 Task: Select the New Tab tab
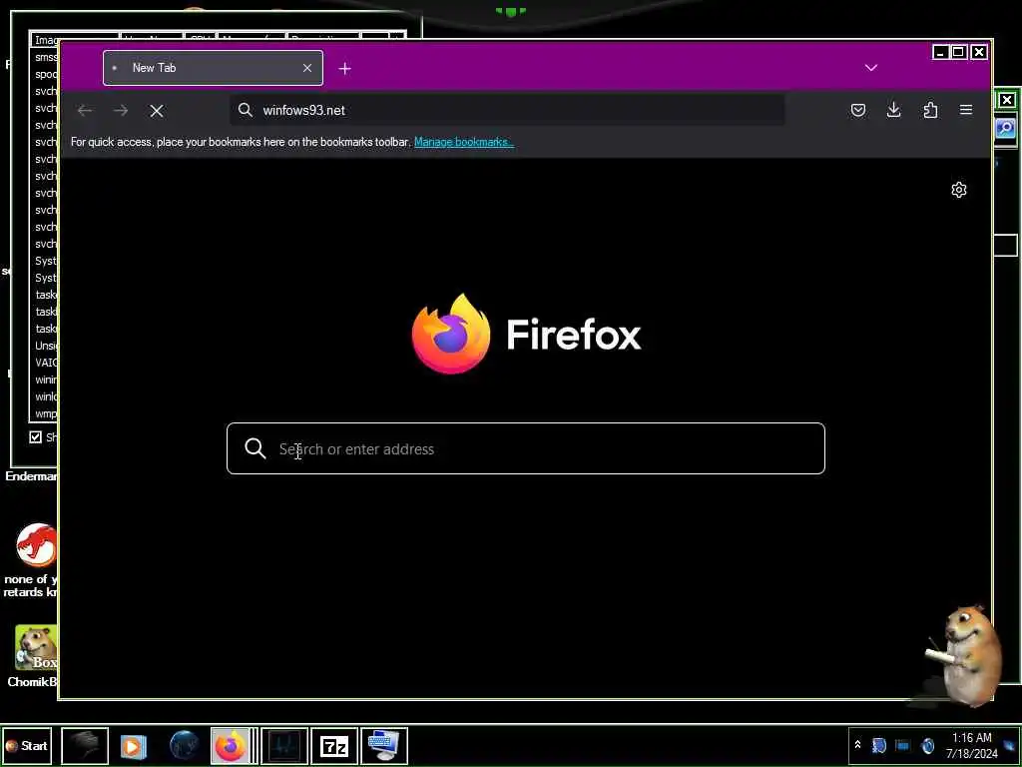[x=213, y=68]
